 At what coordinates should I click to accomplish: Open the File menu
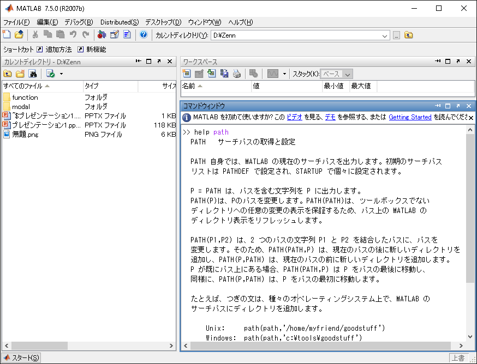click(x=16, y=22)
